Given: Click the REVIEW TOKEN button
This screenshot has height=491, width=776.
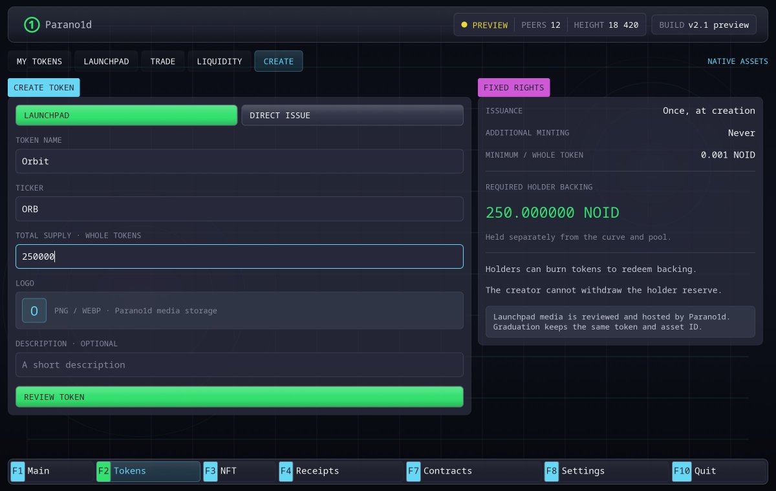Looking at the screenshot, I should pos(239,397).
